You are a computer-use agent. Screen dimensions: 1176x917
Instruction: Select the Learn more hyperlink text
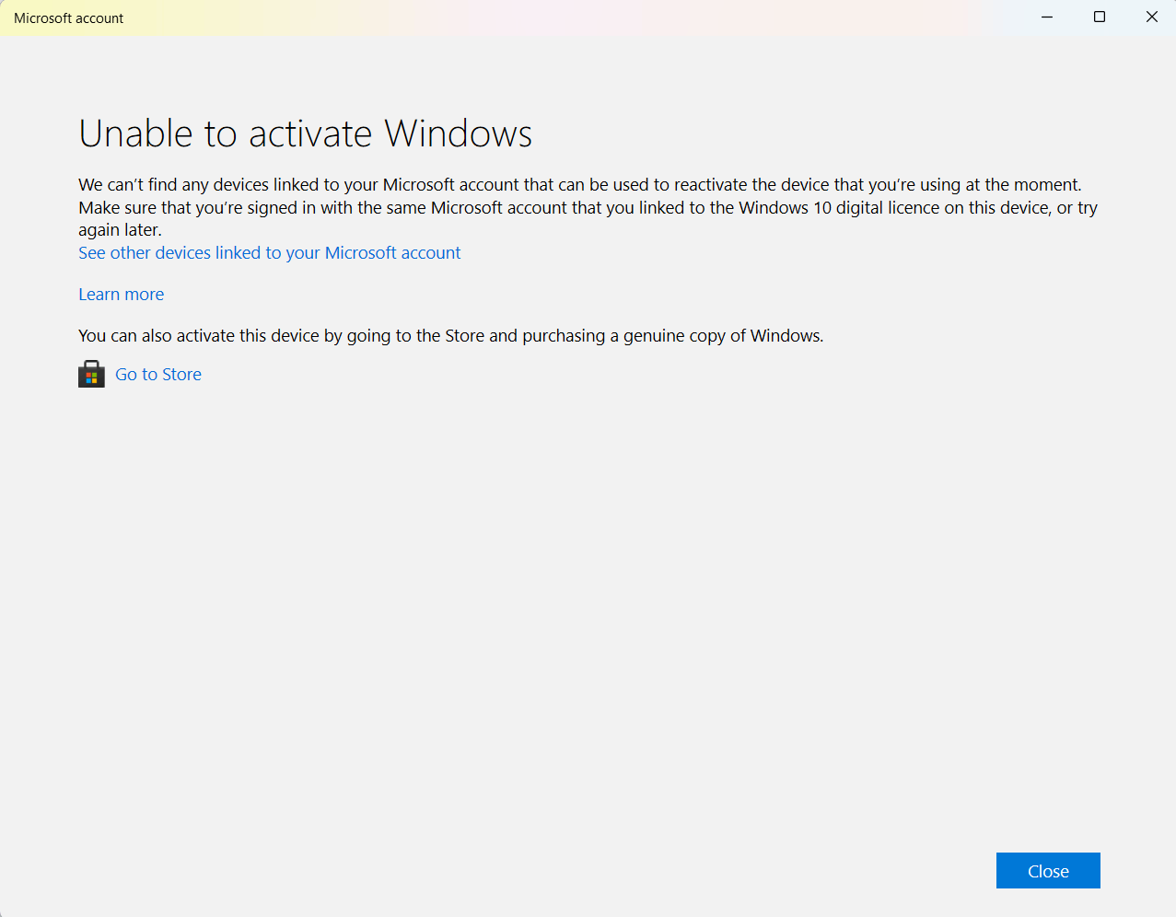point(121,294)
